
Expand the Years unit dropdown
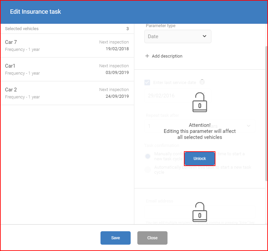pyautogui.click(x=228, y=126)
